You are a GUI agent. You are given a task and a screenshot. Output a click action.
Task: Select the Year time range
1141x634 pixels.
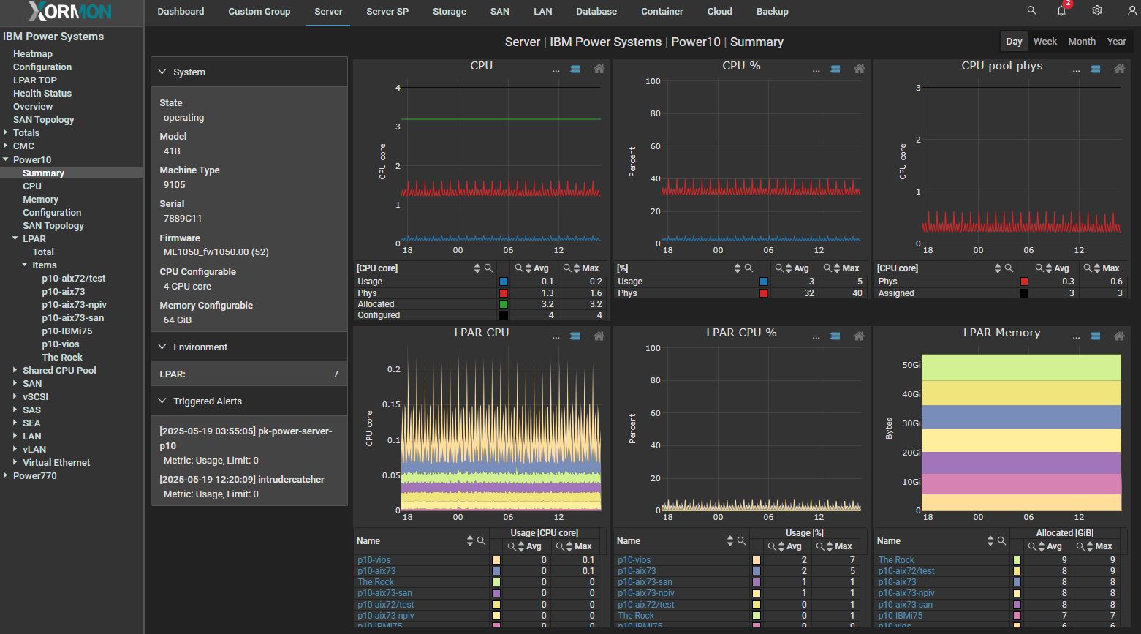click(x=1116, y=42)
